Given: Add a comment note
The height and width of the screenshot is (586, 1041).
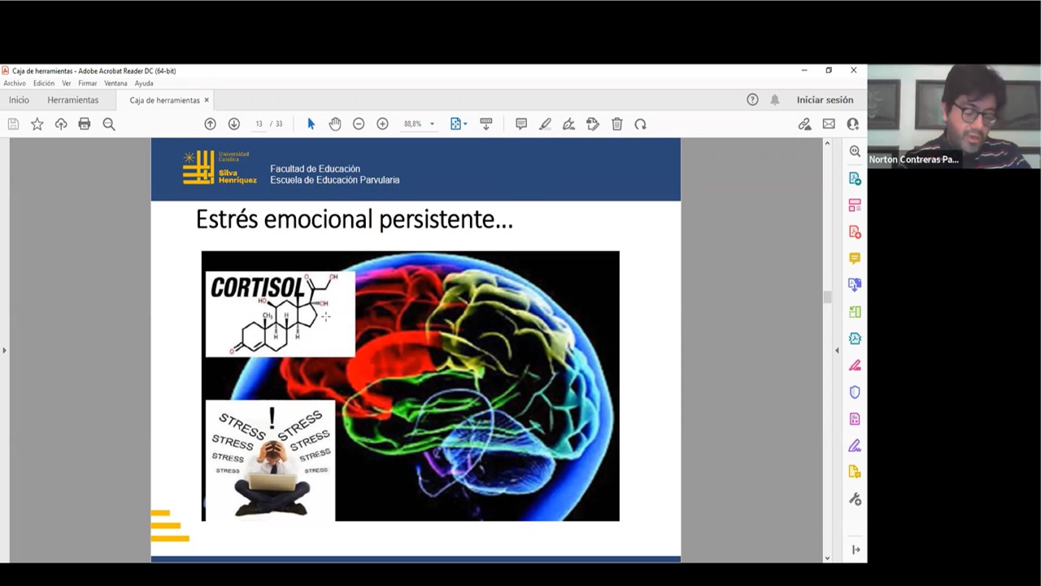Looking at the screenshot, I should tap(521, 124).
